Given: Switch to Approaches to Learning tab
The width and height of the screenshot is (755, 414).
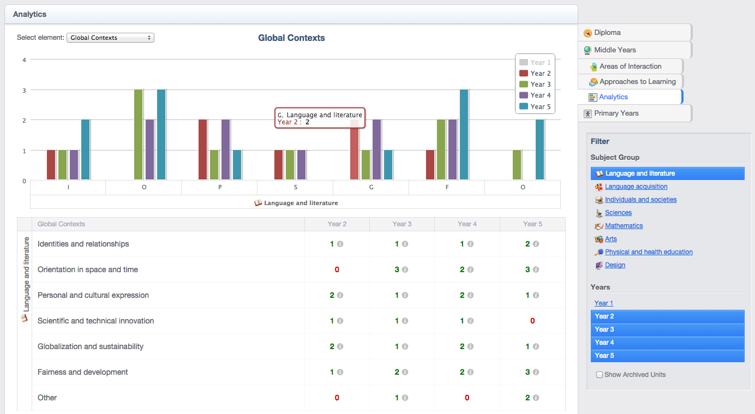Looking at the screenshot, I should 631,82.
